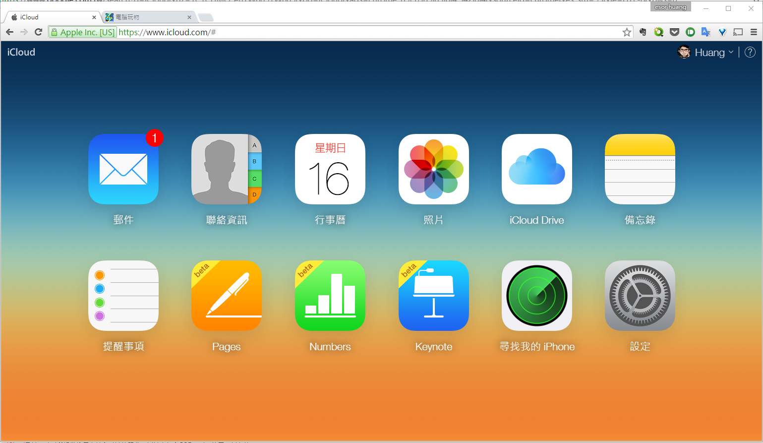
Task: Close the 電腦玩物 browser tab
Action: pyautogui.click(x=189, y=17)
